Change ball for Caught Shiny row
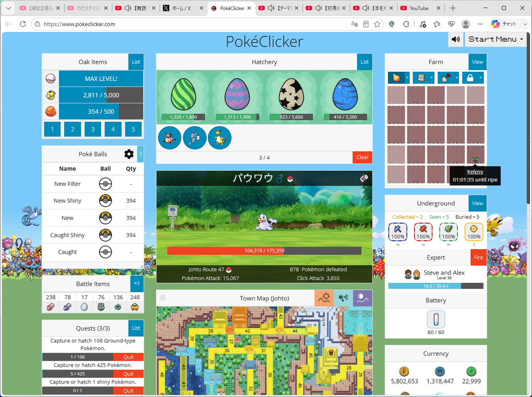532x397 pixels. coord(106,235)
